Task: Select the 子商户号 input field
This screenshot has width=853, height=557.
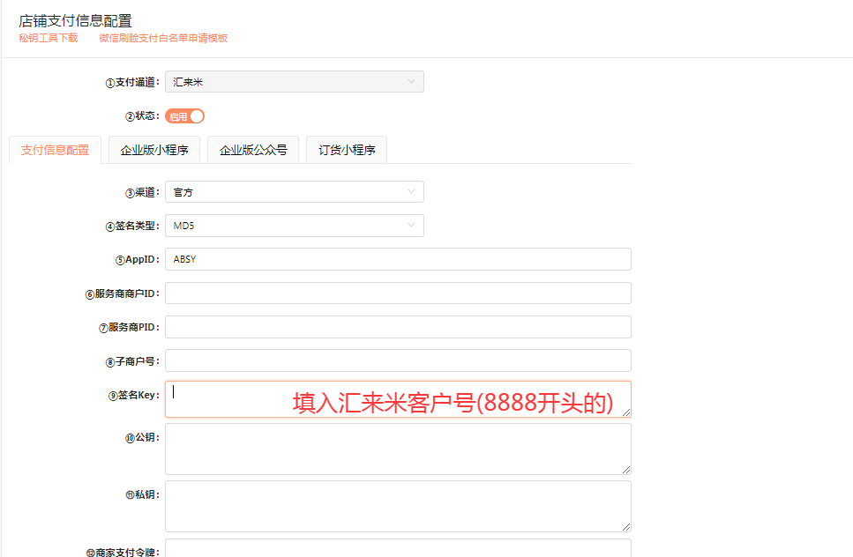Action: point(398,360)
